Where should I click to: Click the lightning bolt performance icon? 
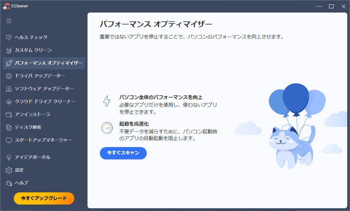point(106,101)
